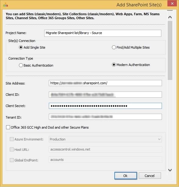Image resolution: width=179 pixels, height=187 pixels.
Task: Click the Project Name input field
Action: point(103,33)
